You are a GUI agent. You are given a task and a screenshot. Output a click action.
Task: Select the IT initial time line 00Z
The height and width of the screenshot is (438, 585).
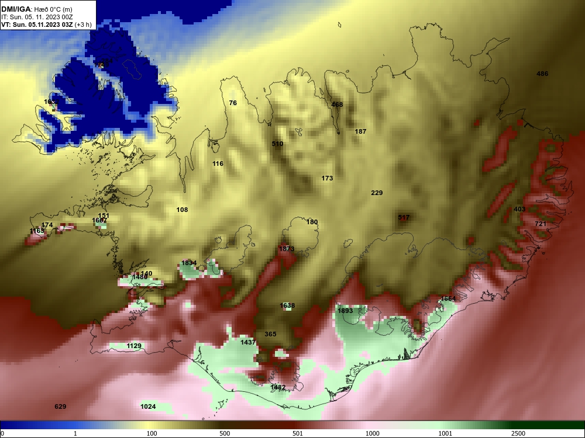[x=37, y=17]
